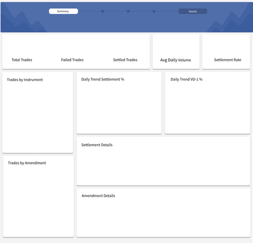
Task: Click the Total Trades label
Action: (x=22, y=60)
